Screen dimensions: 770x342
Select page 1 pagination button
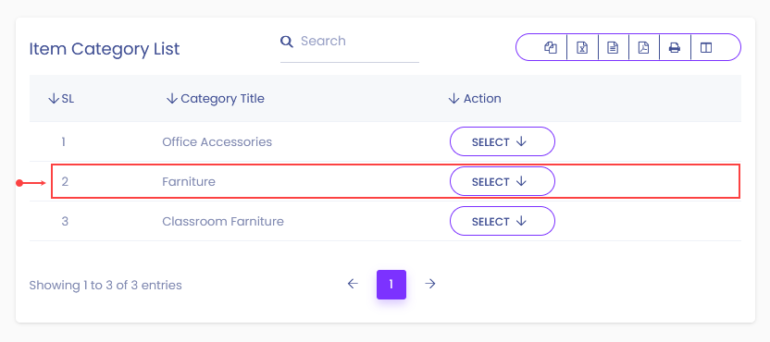[391, 285]
